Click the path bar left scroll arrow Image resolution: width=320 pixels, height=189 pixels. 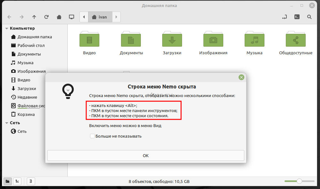(x=84, y=17)
